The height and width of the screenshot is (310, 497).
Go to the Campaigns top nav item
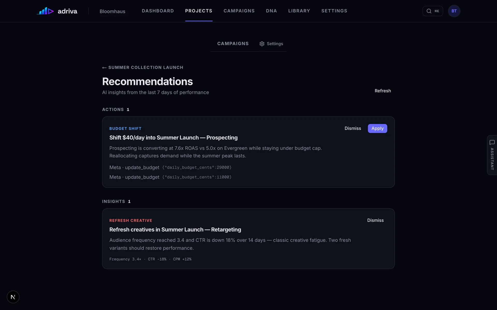tap(239, 11)
